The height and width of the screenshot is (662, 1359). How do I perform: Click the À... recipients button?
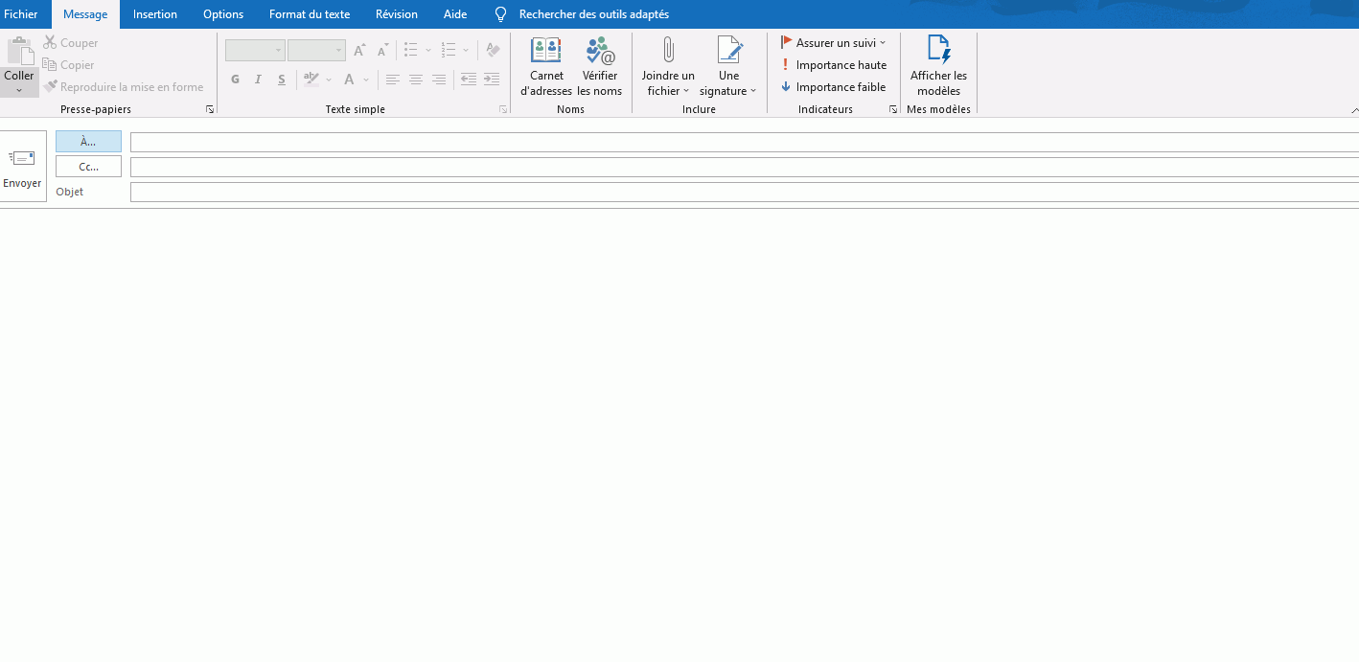pyautogui.click(x=88, y=142)
